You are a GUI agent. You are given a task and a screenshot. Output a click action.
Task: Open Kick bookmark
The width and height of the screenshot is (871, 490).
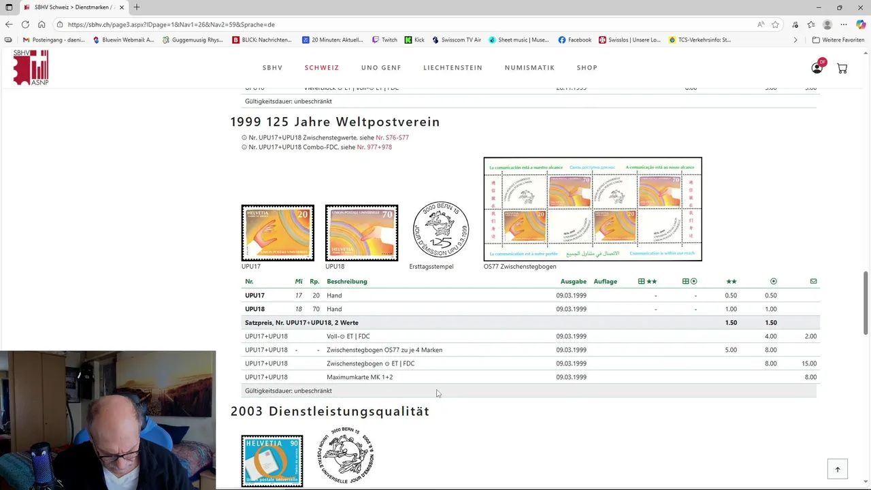[414, 40]
